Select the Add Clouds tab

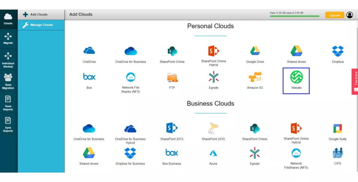point(41,15)
